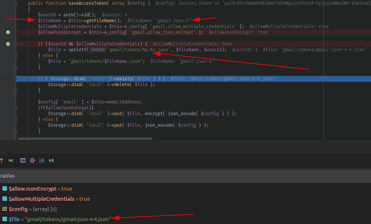Click the numbered list frames icon

pos(42,160)
